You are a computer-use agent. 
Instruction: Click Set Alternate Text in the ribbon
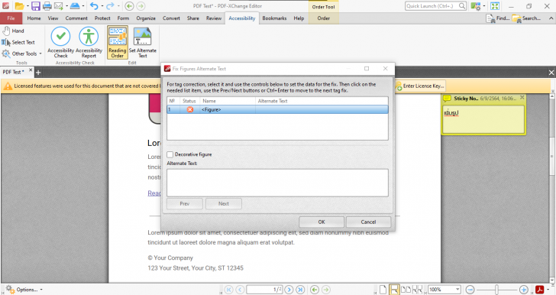143,42
